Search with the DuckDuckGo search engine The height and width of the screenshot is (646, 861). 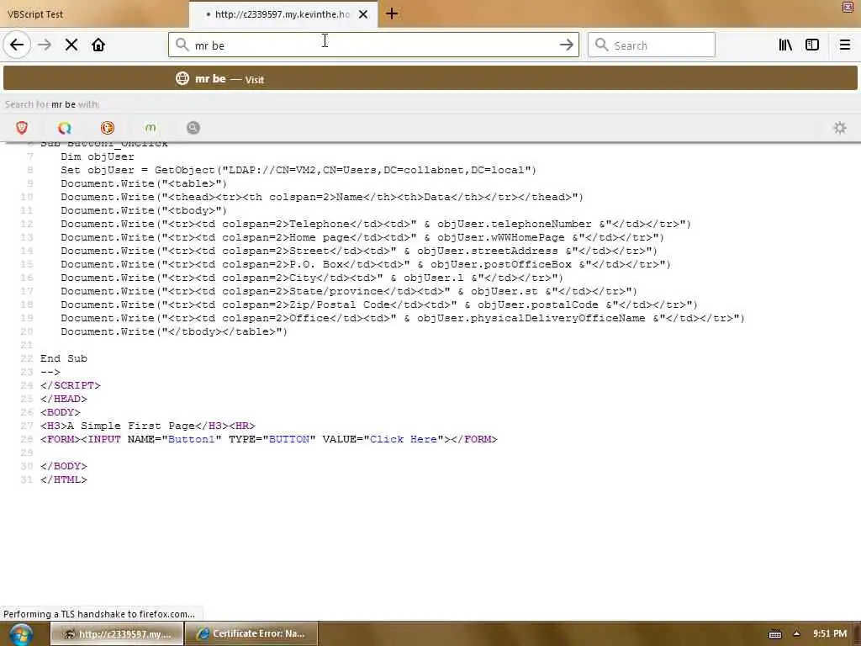(x=107, y=128)
